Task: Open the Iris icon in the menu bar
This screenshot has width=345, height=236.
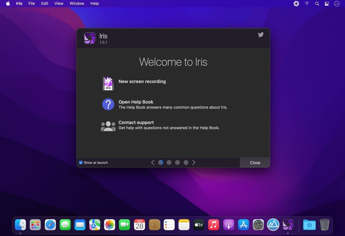Action: (296, 3)
